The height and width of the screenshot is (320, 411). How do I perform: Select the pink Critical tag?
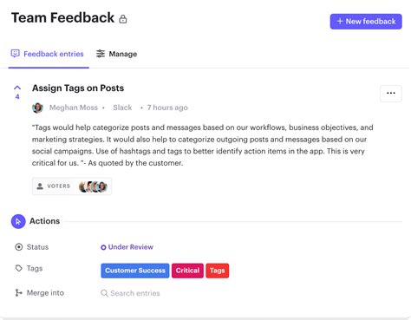[187, 271]
